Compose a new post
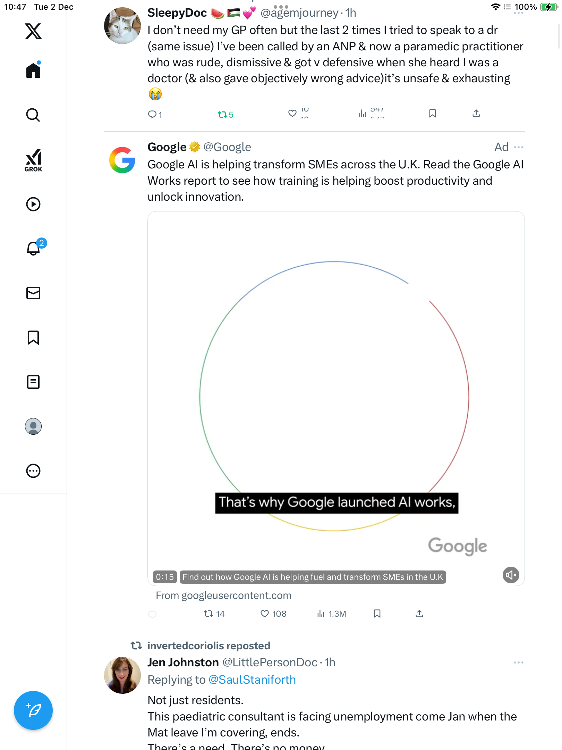562x750 pixels. (33, 710)
